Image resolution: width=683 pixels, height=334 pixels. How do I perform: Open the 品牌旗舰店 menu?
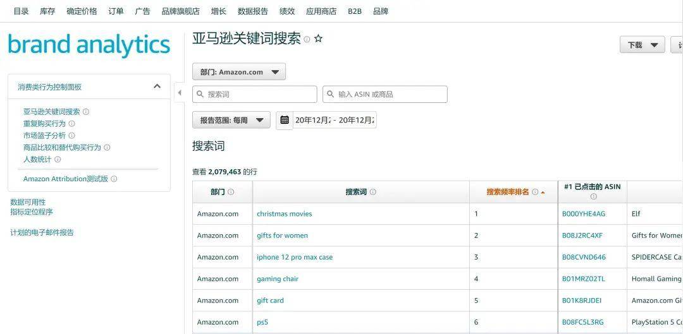click(x=181, y=11)
